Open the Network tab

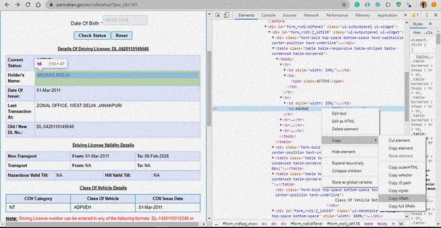(x=311, y=15)
